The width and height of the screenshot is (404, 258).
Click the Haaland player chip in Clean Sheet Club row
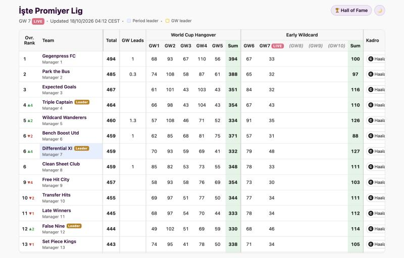click(x=376, y=167)
